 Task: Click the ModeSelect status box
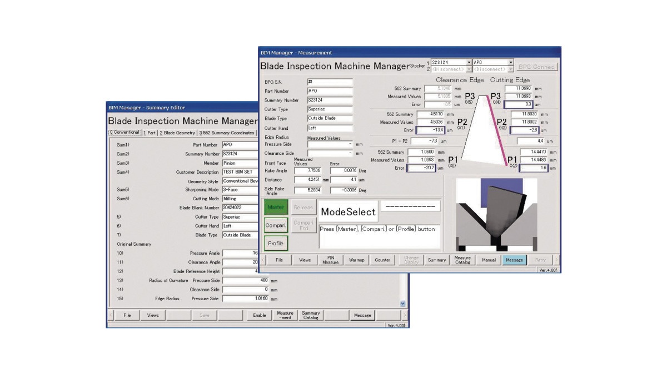(x=347, y=211)
